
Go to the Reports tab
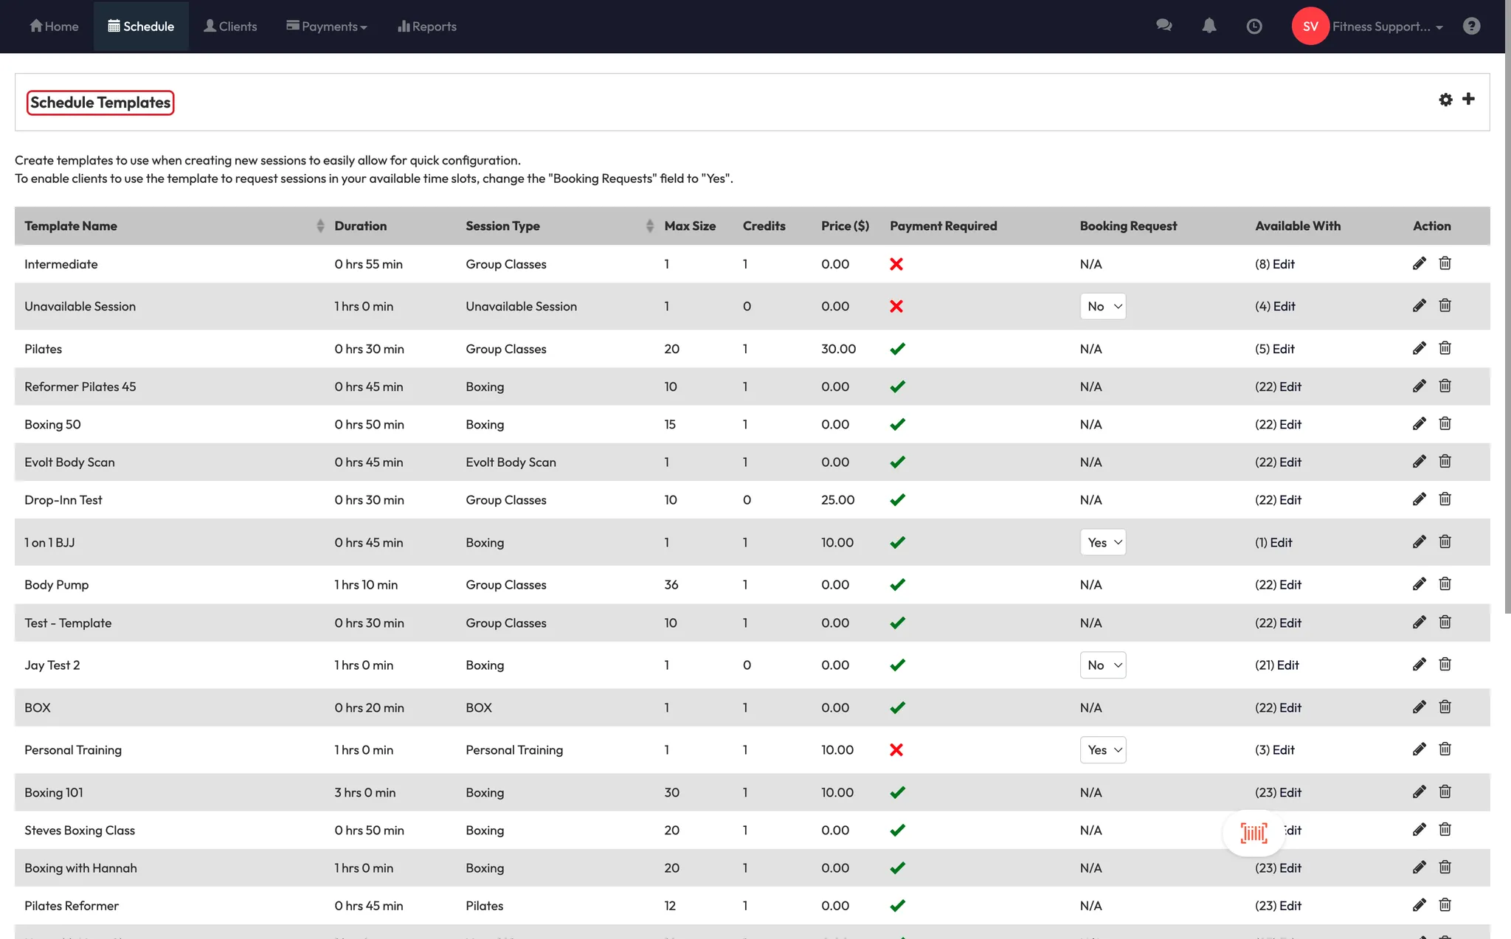(426, 27)
